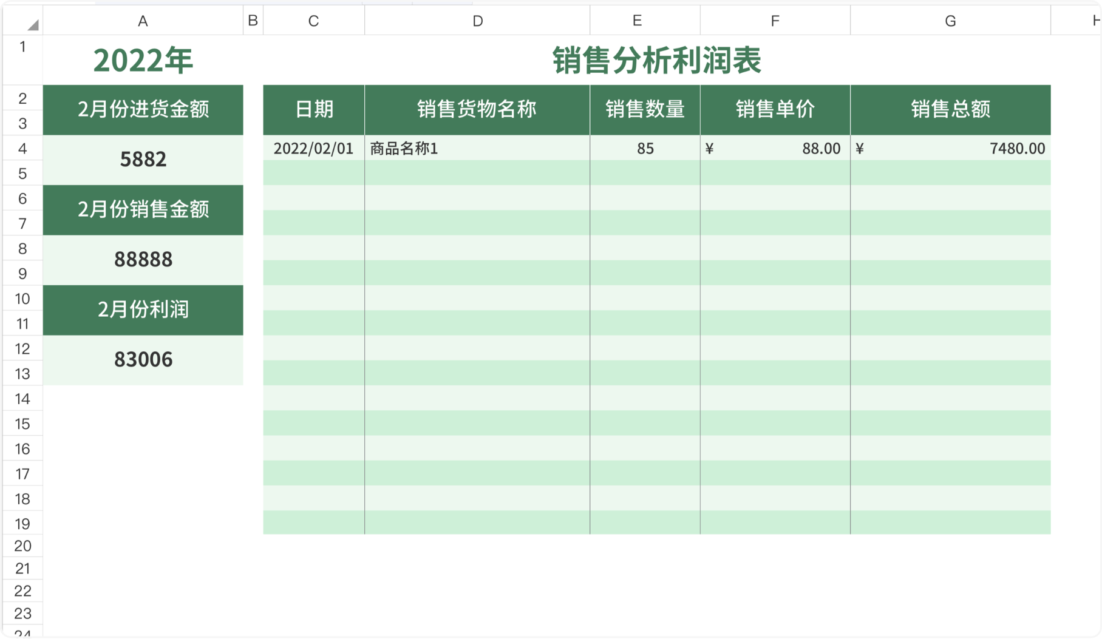Select row 10 header
This screenshot has height=639, width=1102.
coord(22,298)
